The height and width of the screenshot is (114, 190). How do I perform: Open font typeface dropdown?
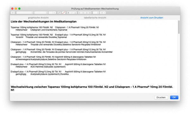[41, 13]
